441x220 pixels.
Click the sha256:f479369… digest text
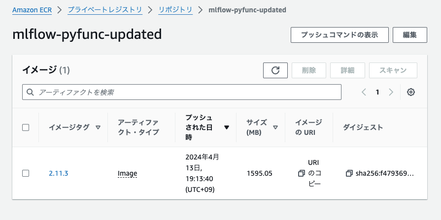385,173
